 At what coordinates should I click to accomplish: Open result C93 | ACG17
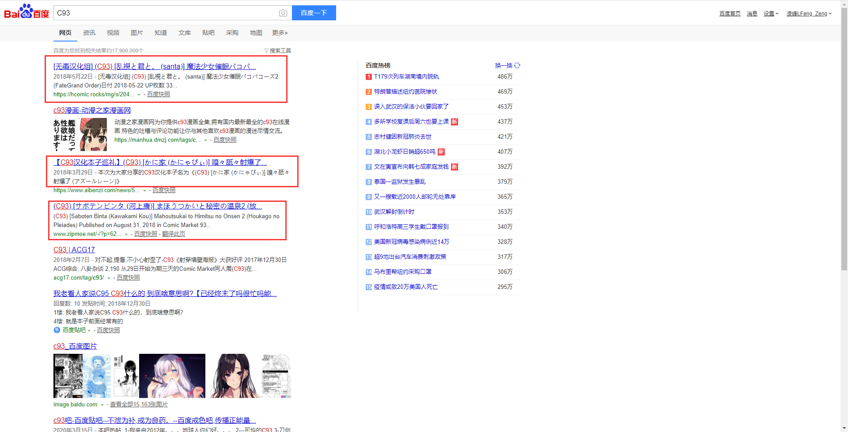[x=74, y=250]
